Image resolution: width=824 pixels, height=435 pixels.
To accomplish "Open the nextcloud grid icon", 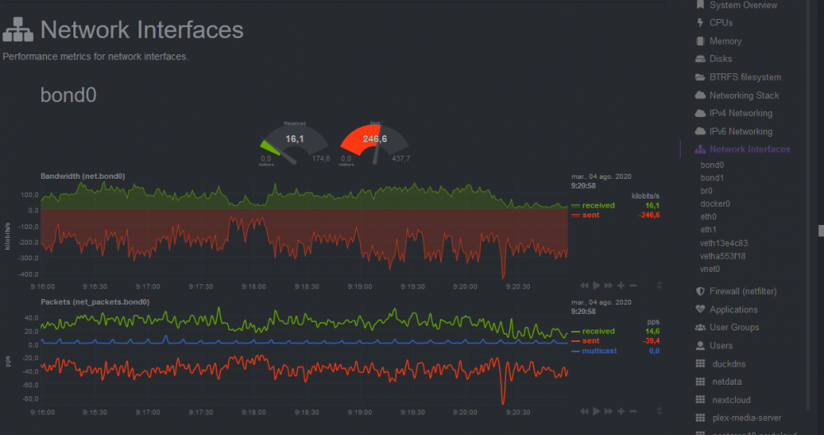I will click(x=700, y=400).
